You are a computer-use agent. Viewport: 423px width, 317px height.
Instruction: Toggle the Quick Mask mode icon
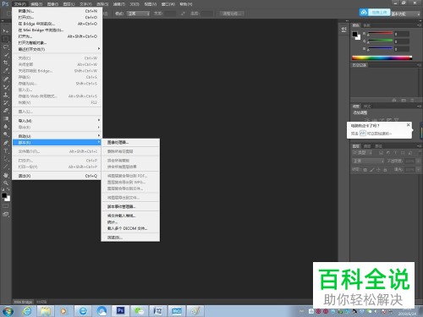[x=6, y=206]
